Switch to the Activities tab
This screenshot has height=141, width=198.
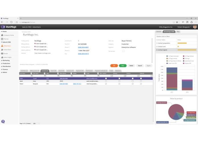point(24,71)
